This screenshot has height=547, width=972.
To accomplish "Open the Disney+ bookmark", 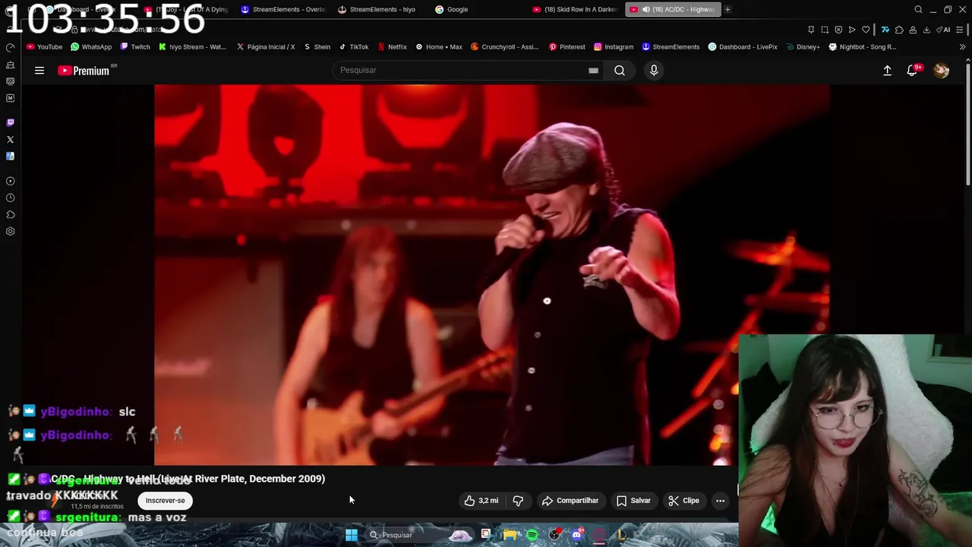I will (x=803, y=46).
